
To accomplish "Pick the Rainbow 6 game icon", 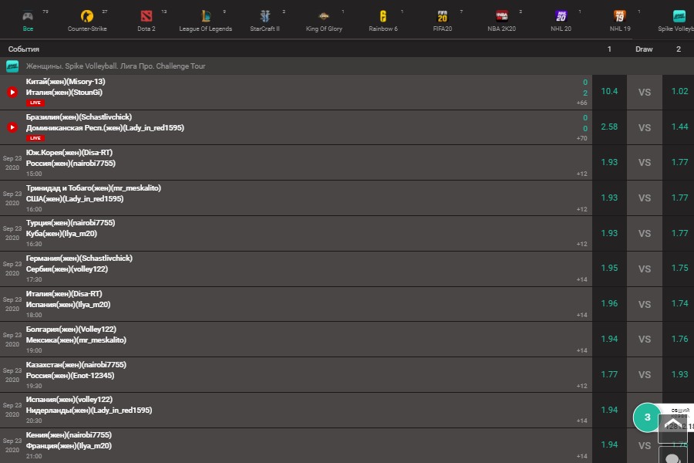I will pyautogui.click(x=383, y=17).
